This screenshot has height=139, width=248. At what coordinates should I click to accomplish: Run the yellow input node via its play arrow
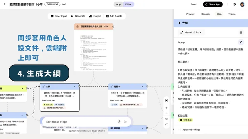point(22,89)
